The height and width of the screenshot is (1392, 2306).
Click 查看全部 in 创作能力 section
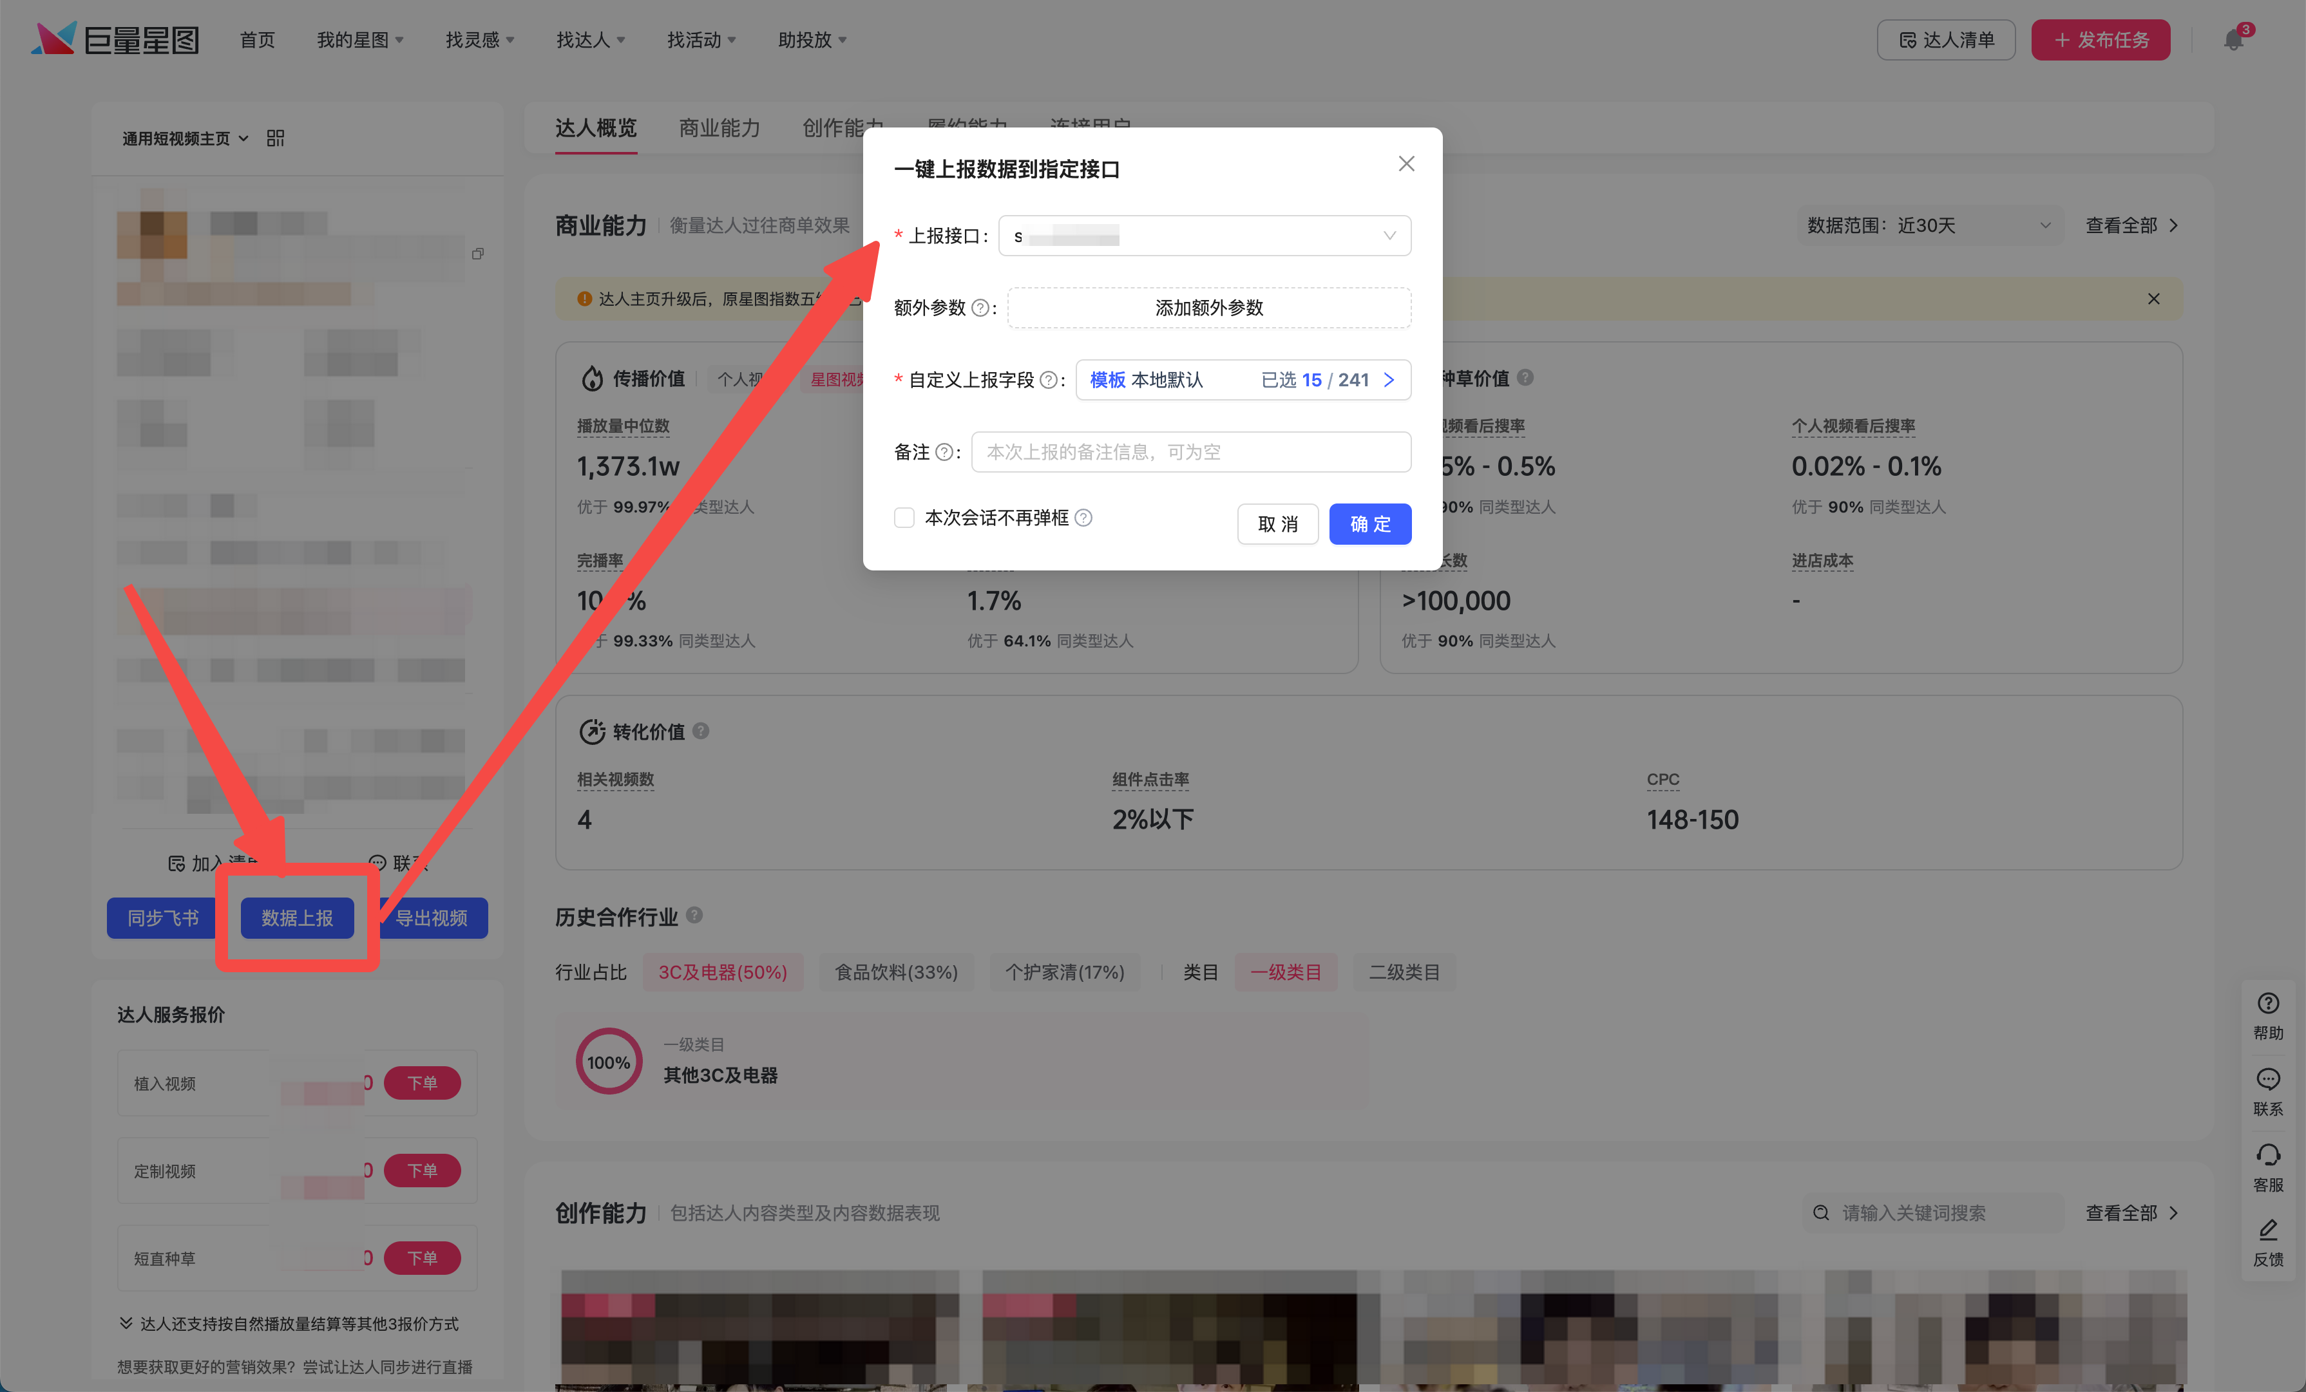[x=2132, y=1212]
